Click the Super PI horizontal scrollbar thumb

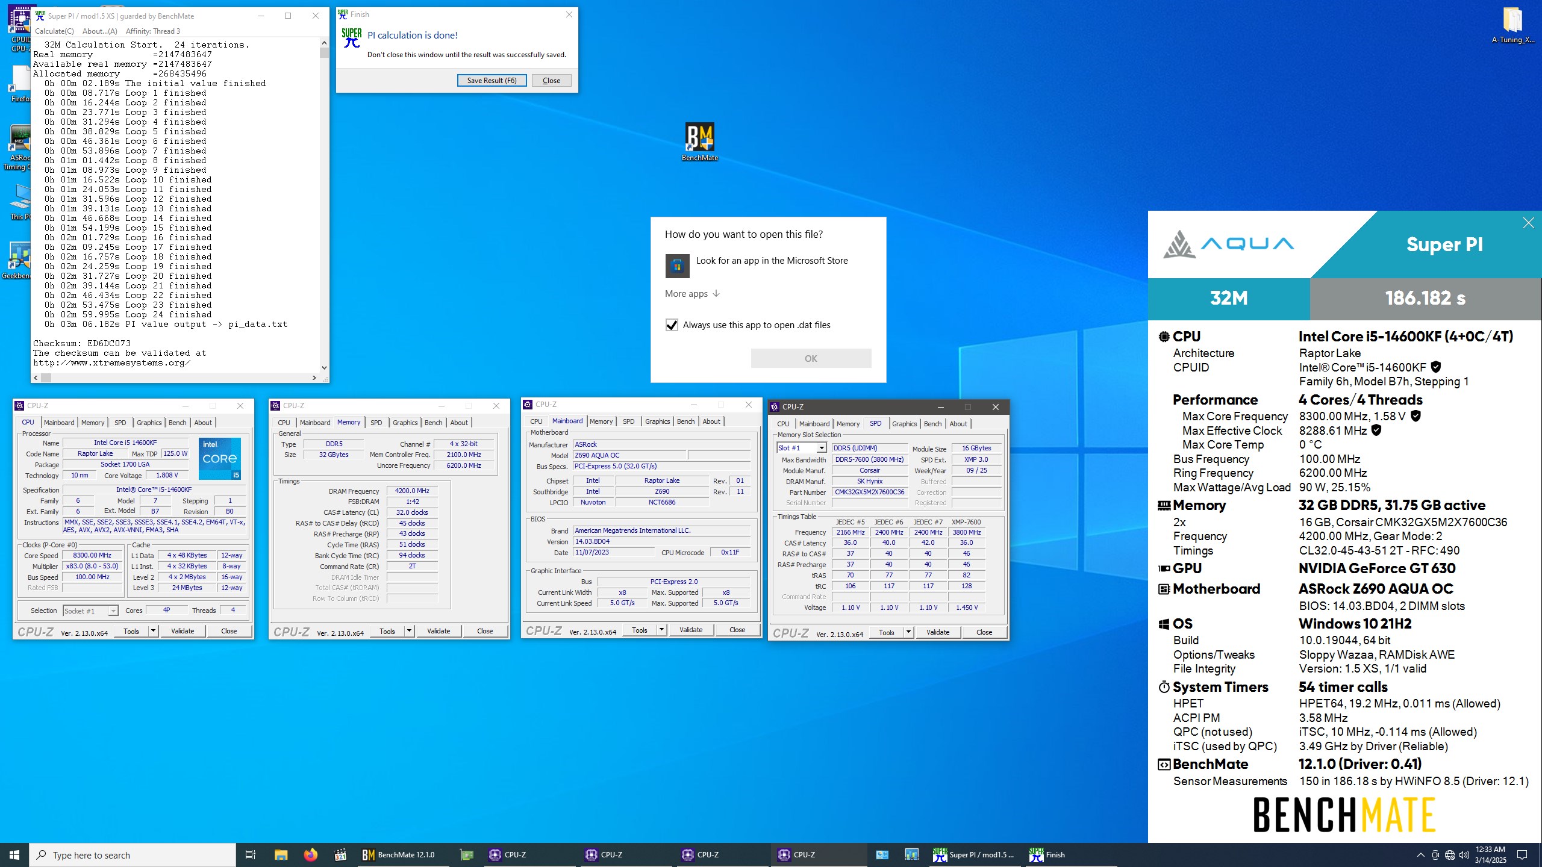coord(46,378)
